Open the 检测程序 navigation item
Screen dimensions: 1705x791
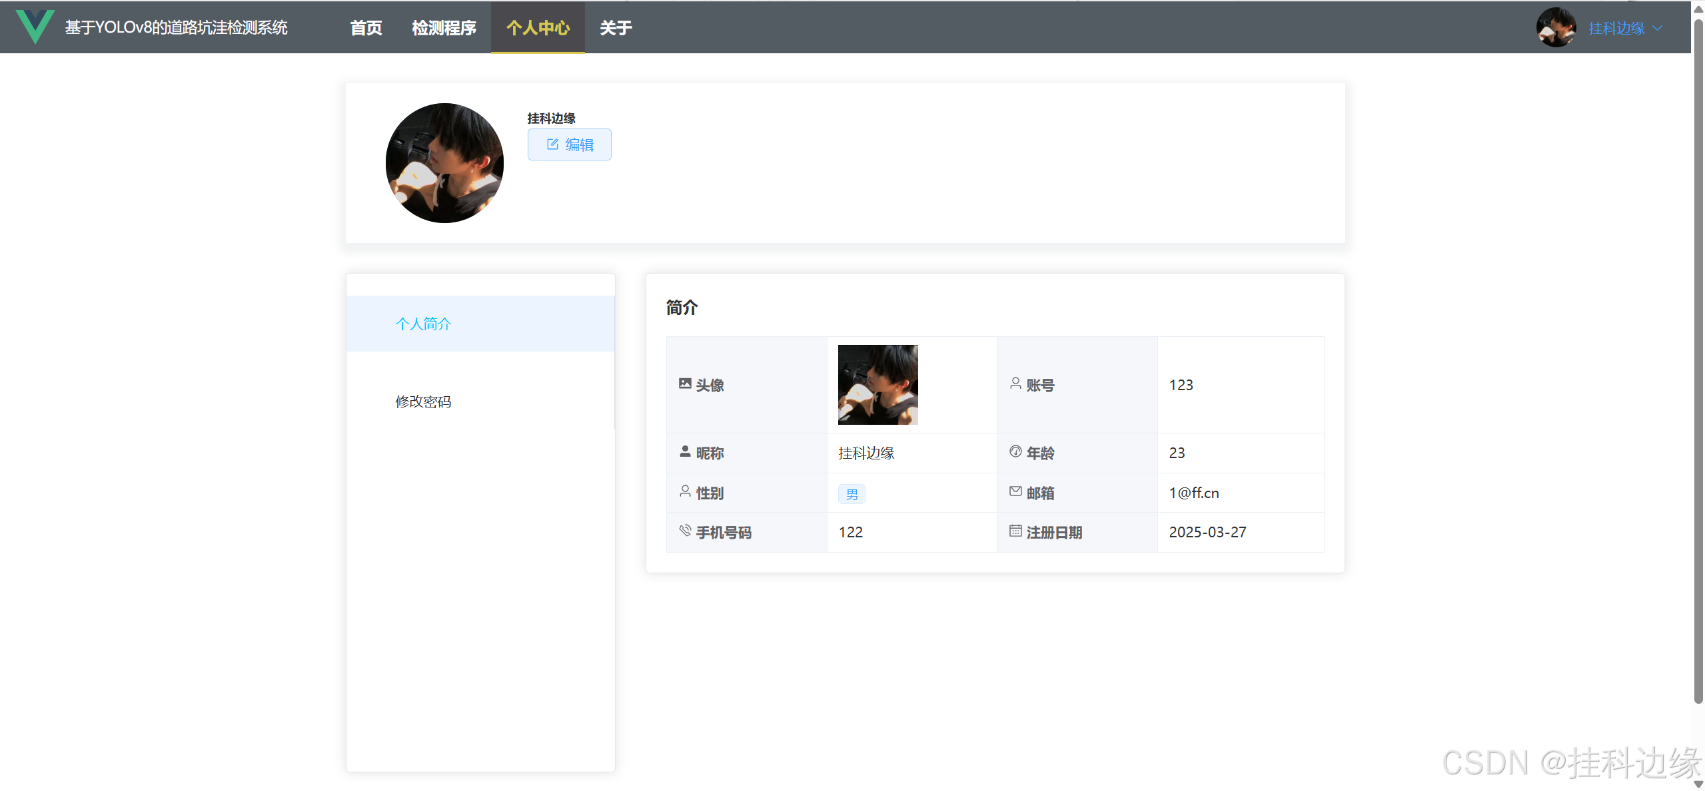[x=444, y=28]
